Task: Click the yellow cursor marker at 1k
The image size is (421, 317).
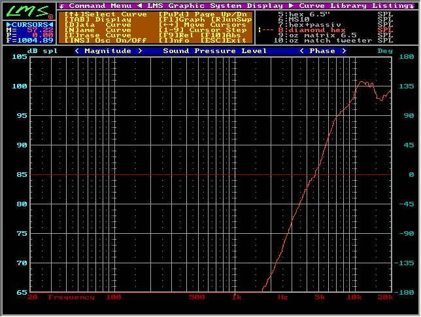Action: tap(235, 175)
